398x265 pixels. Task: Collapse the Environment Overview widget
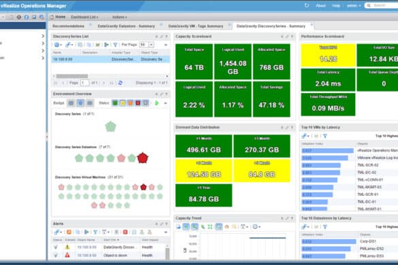click(156, 94)
